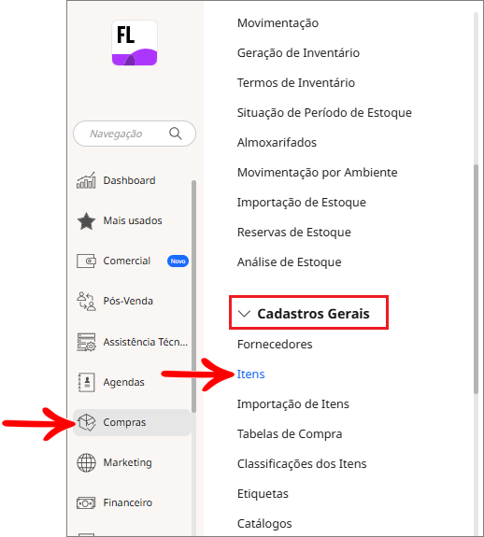Screen dimensions: 484x537
Task: Click the Navegação search field
Action: coord(135,134)
